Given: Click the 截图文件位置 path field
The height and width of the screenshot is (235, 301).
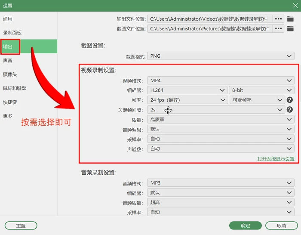Looking at the screenshot, I should coord(210,29).
